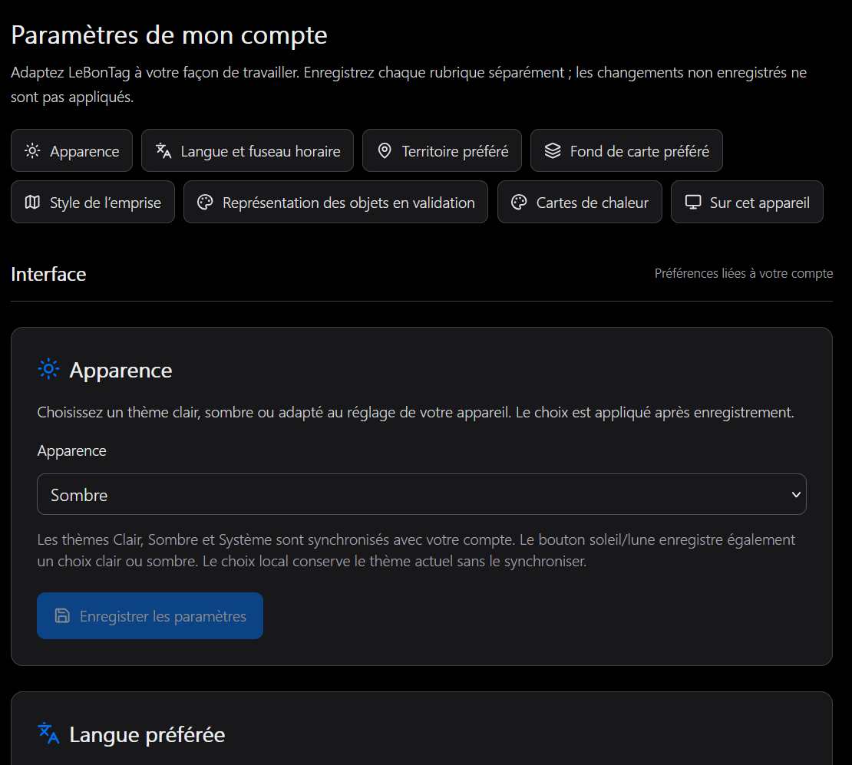Open the Territoire préféré section

442,150
